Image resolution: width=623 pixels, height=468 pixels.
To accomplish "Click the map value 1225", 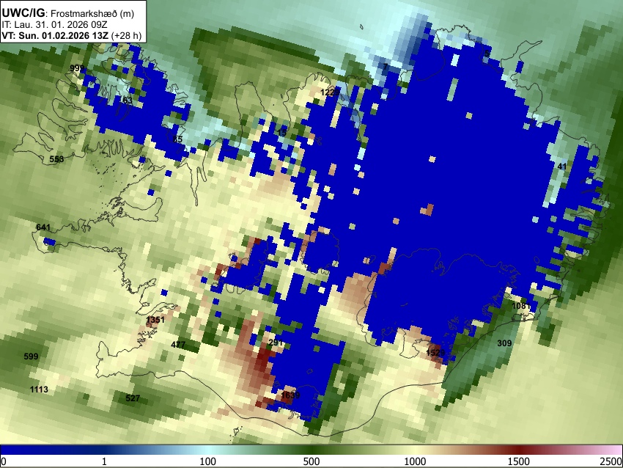I will click(x=330, y=92).
